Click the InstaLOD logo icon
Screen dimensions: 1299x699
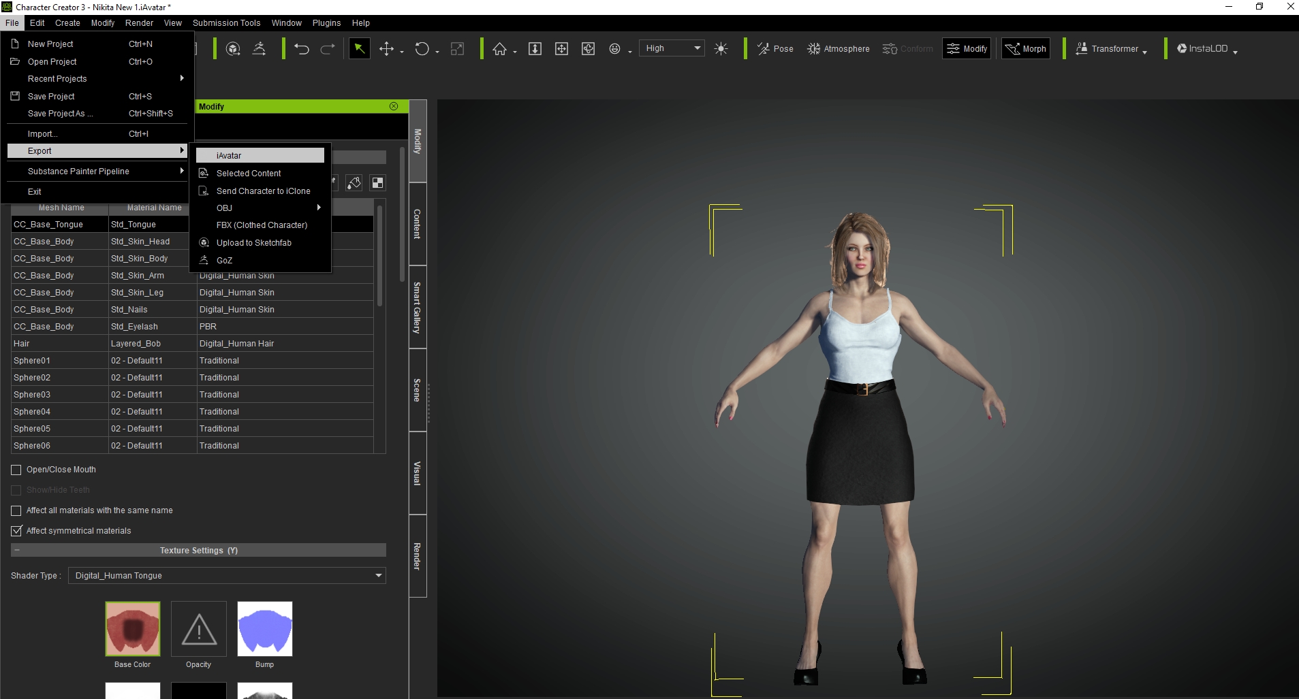1182,48
